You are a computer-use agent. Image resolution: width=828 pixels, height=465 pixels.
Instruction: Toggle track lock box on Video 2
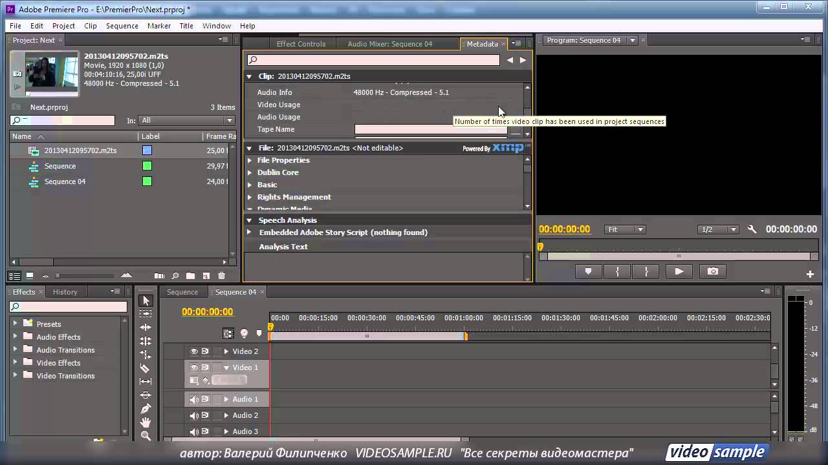click(217, 351)
